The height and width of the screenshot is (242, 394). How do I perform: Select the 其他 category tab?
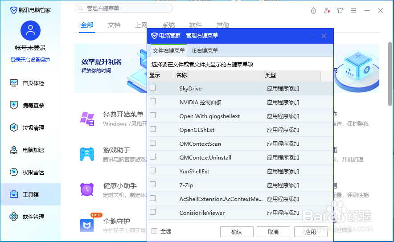(x=223, y=25)
